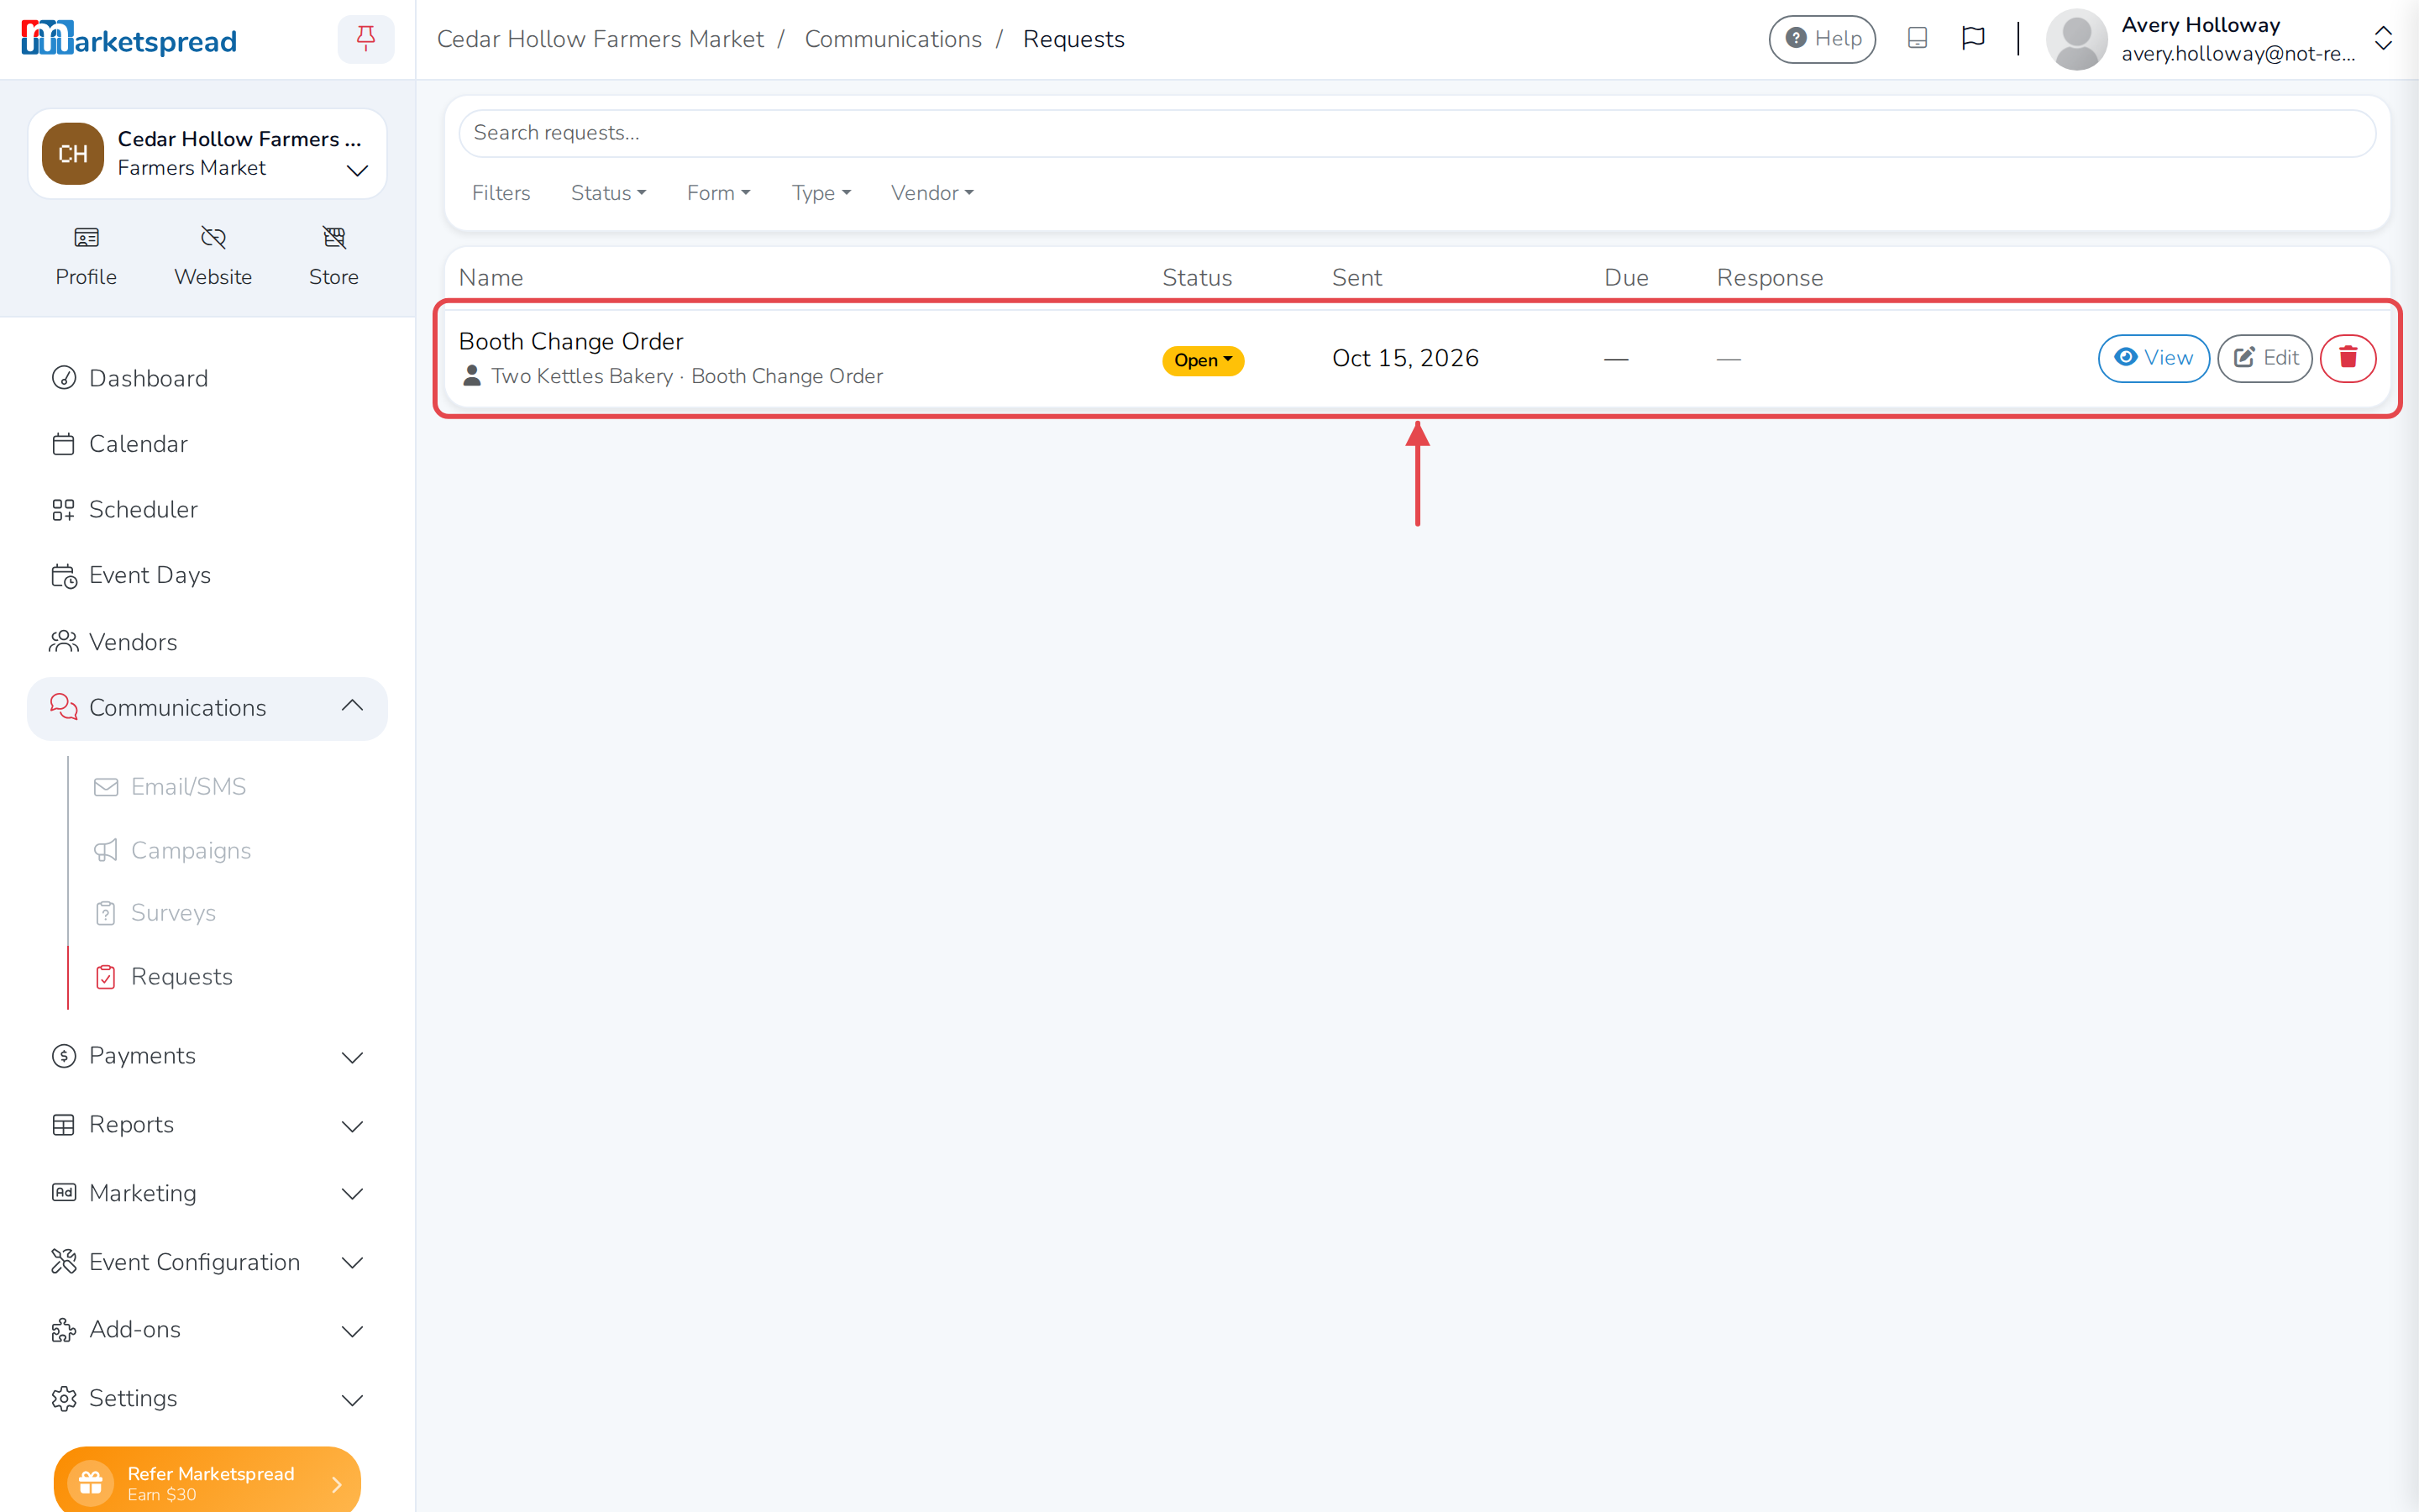Open Email/SMS under Communications
The height and width of the screenshot is (1512, 2419).
(188, 786)
